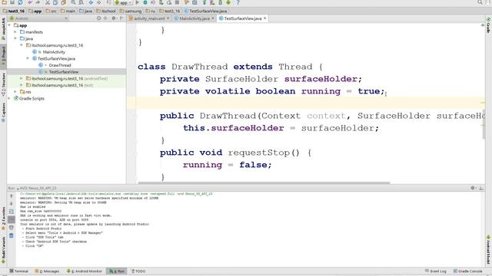
Task: Click the Synchronize toolbar icon
Action: tap(20, 2)
